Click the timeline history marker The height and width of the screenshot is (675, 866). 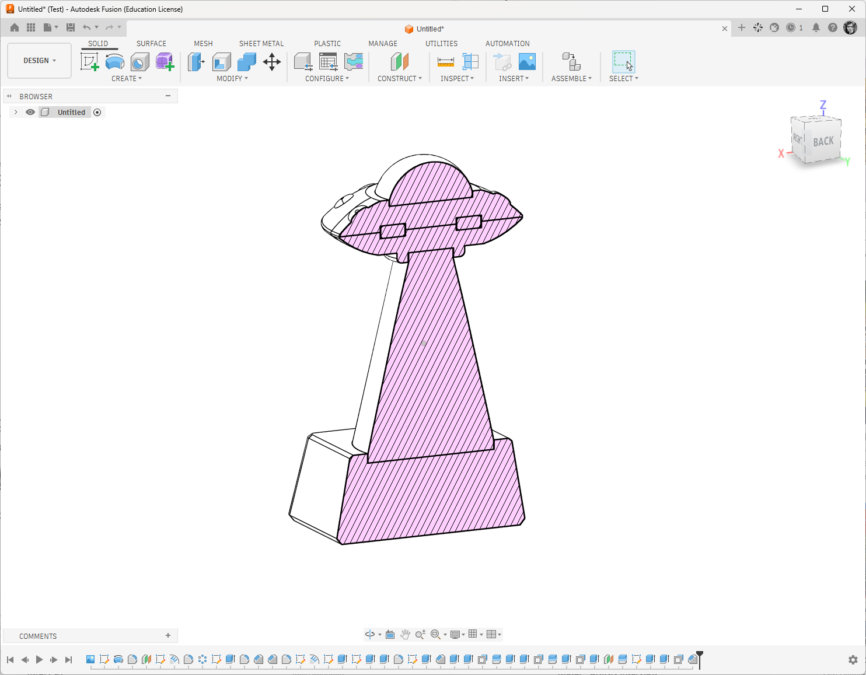coord(700,659)
